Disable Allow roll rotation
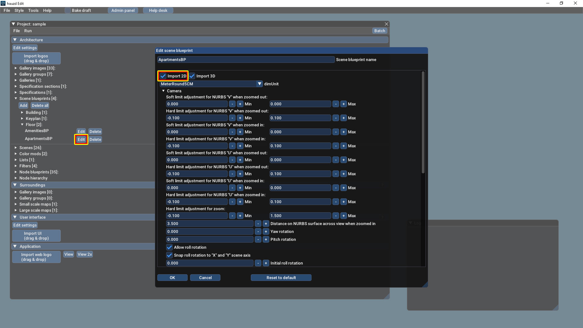 point(169,247)
